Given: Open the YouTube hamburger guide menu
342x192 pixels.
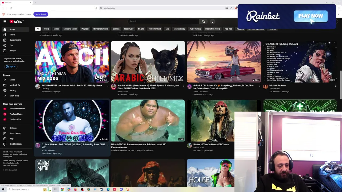Looking at the screenshot, I should pos(5,21).
